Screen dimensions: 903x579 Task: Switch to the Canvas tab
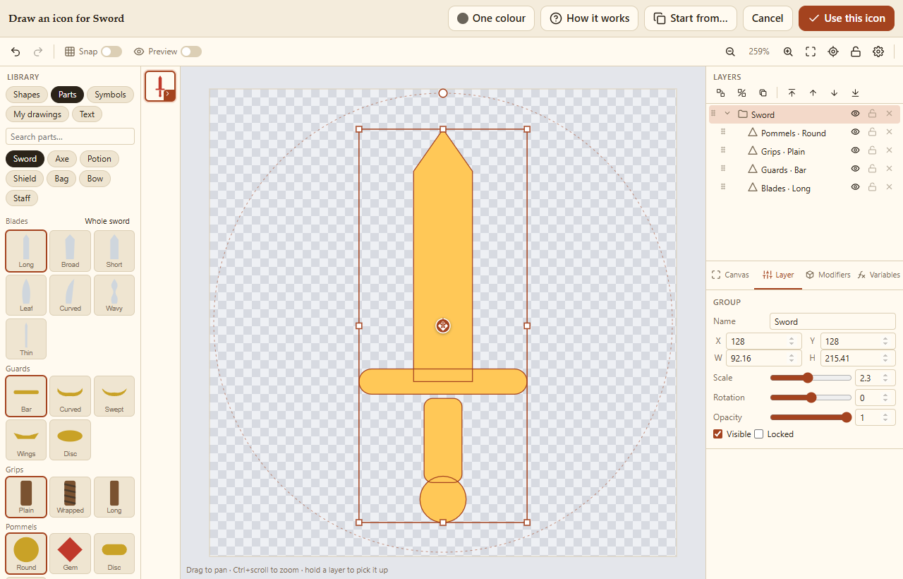(730, 275)
